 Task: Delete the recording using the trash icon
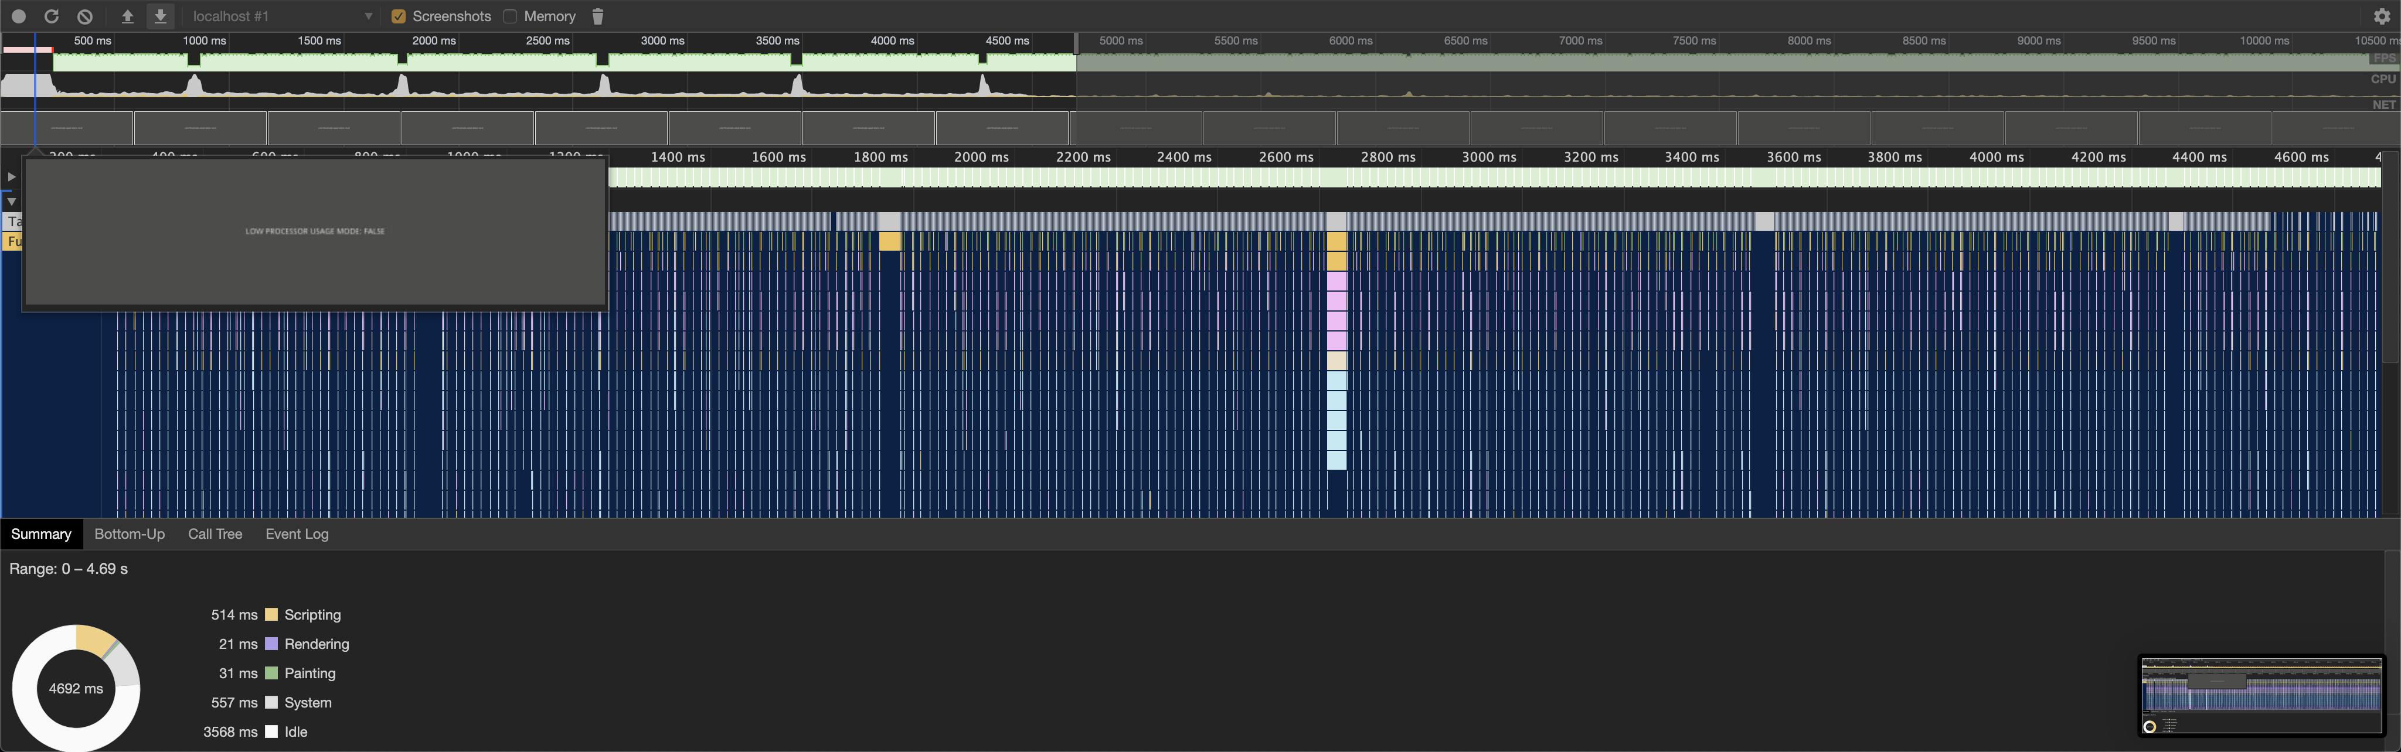pyautogui.click(x=597, y=16)
